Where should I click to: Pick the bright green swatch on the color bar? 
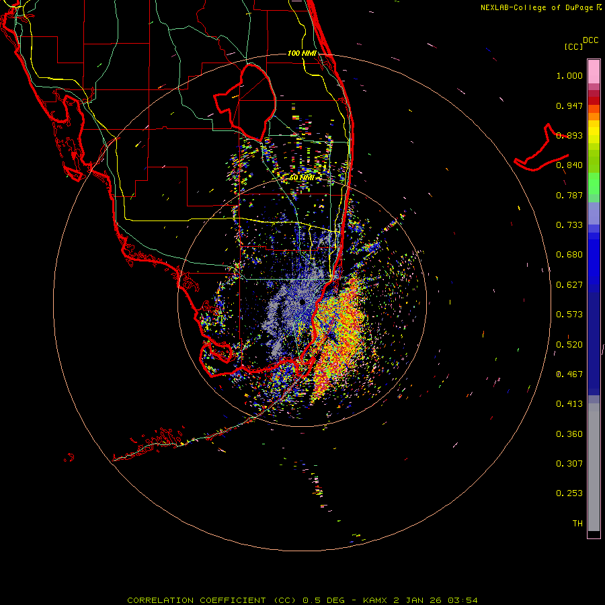click(x=594, y=184)
